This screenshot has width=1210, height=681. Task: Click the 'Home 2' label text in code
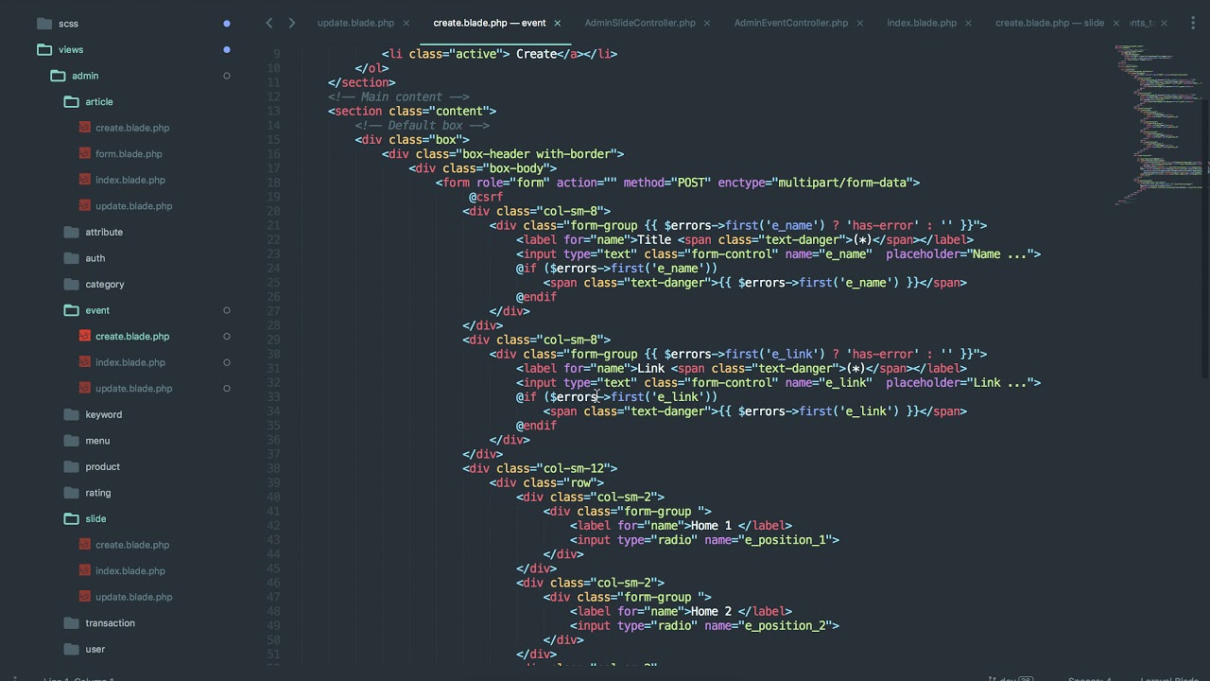[711, 611]
